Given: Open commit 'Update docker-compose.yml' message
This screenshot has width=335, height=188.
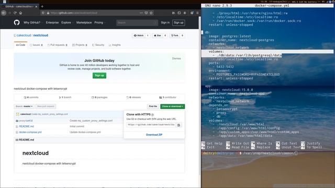Looking at the screenshot, I should click(85, 132).
